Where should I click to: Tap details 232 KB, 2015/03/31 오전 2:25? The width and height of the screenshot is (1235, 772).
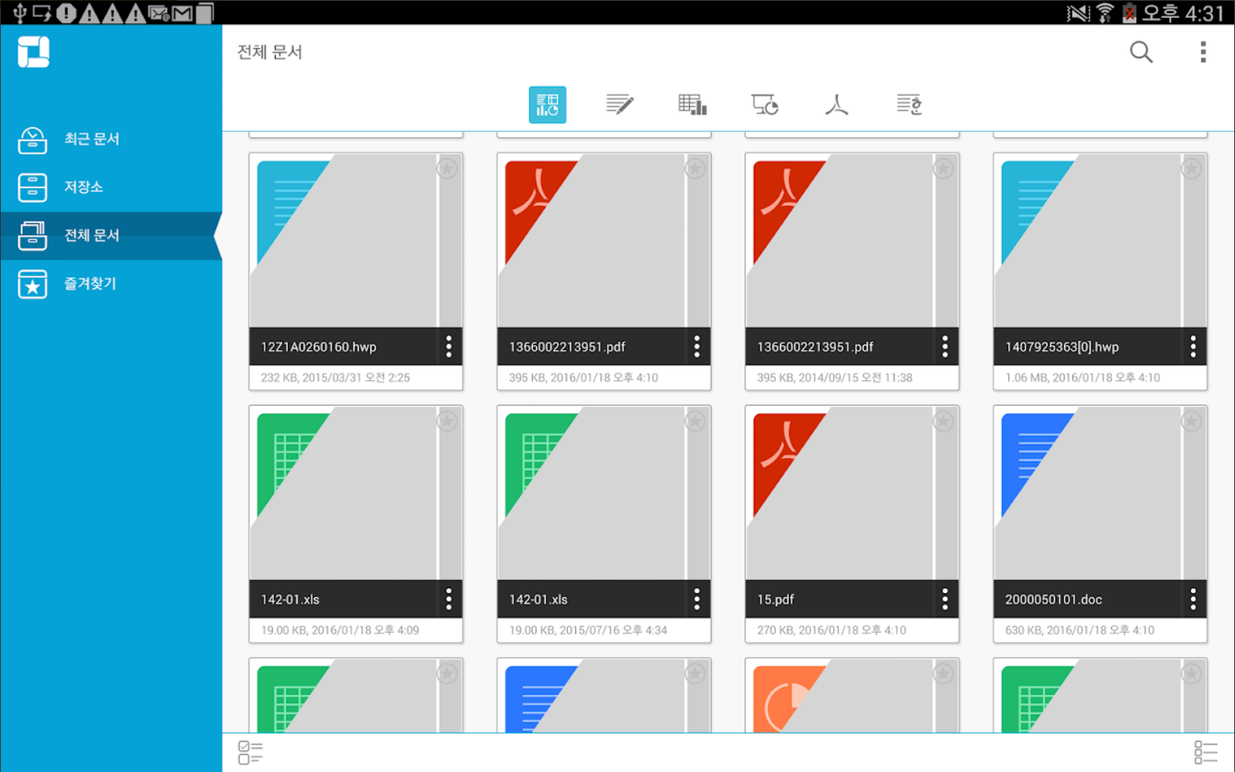click(x=335, y=378)
